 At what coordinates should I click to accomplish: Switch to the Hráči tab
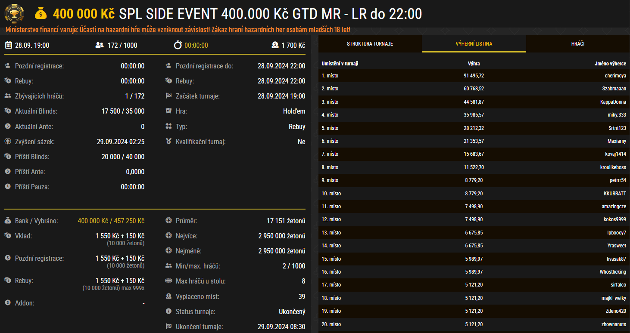tap(578, 44)
